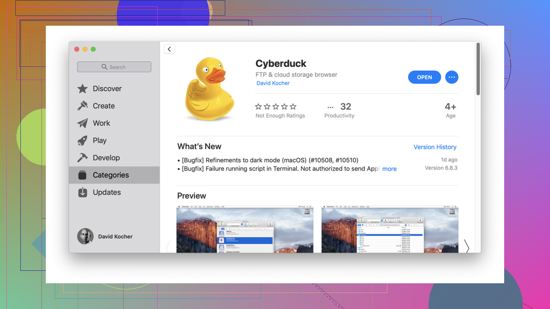Click the Develop hammer icon
Viewport: 550px width, 309px height.
pos(83,158)
